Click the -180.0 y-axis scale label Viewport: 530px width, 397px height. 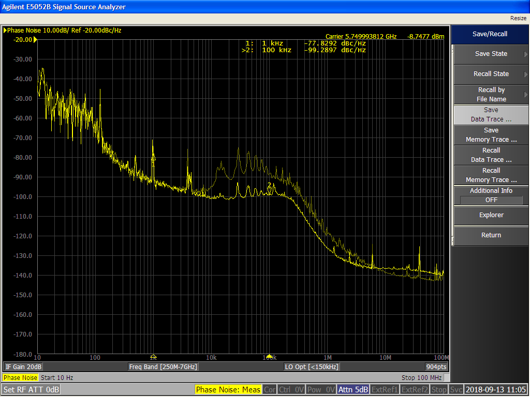(x=23, y=355)
